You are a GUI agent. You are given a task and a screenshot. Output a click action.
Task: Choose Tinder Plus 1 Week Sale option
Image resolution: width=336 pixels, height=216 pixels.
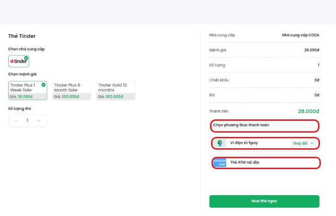pos(27,90)
